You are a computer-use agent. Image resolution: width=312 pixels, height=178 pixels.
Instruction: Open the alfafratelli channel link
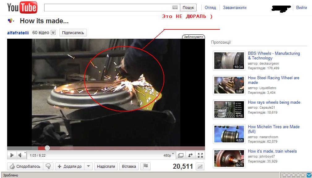point(18,33)
